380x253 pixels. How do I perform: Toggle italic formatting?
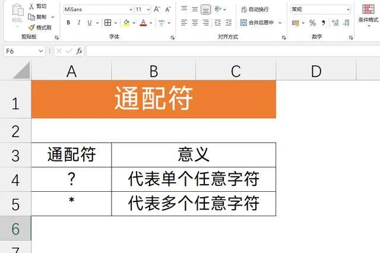79,23
